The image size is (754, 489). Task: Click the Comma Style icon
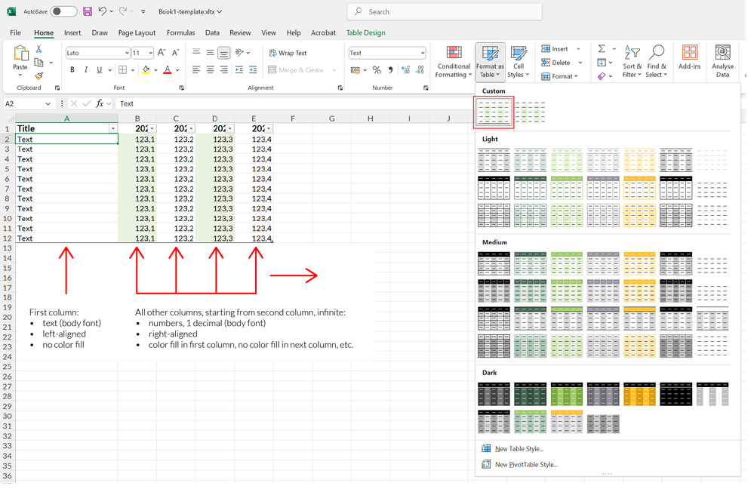coord(390,70)
